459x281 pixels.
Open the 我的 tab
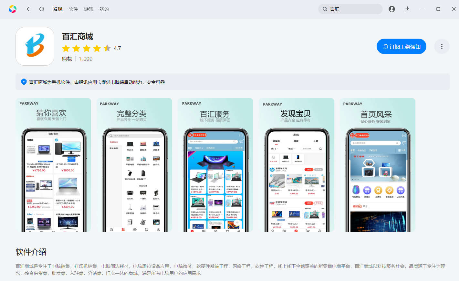point(104,9)
